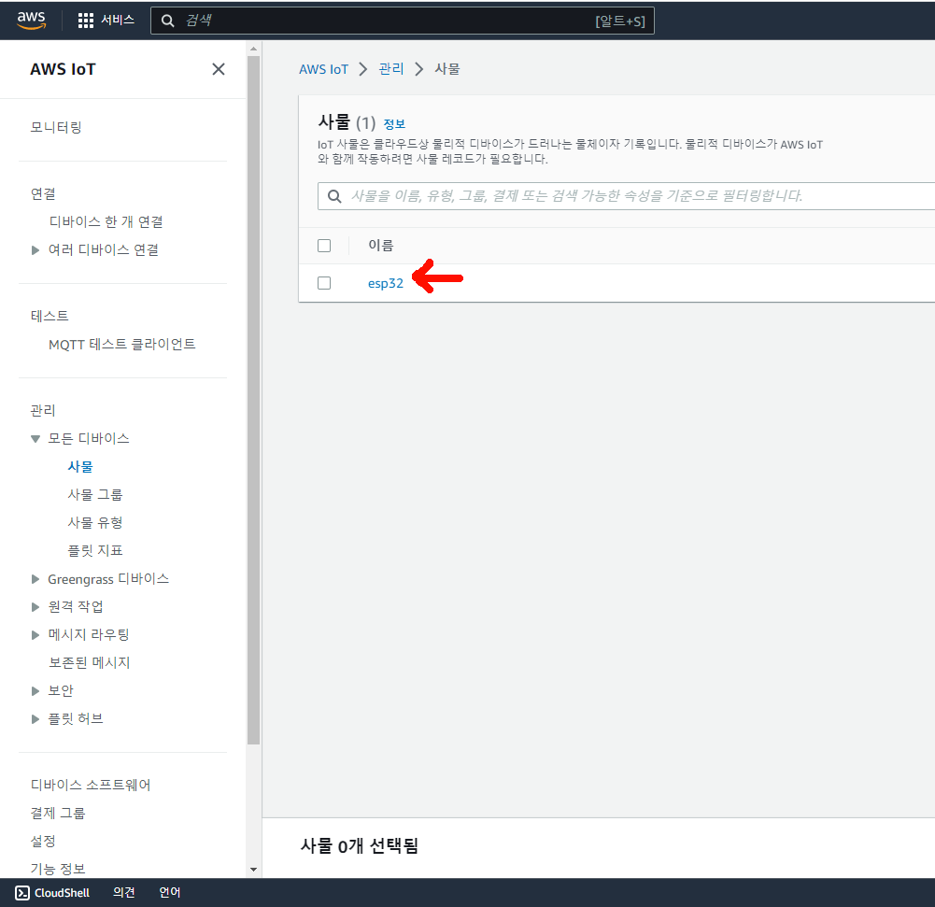Click the CloudShell label in footer
935x907 pixels.
pyautogui.click(x=62, y=893)
